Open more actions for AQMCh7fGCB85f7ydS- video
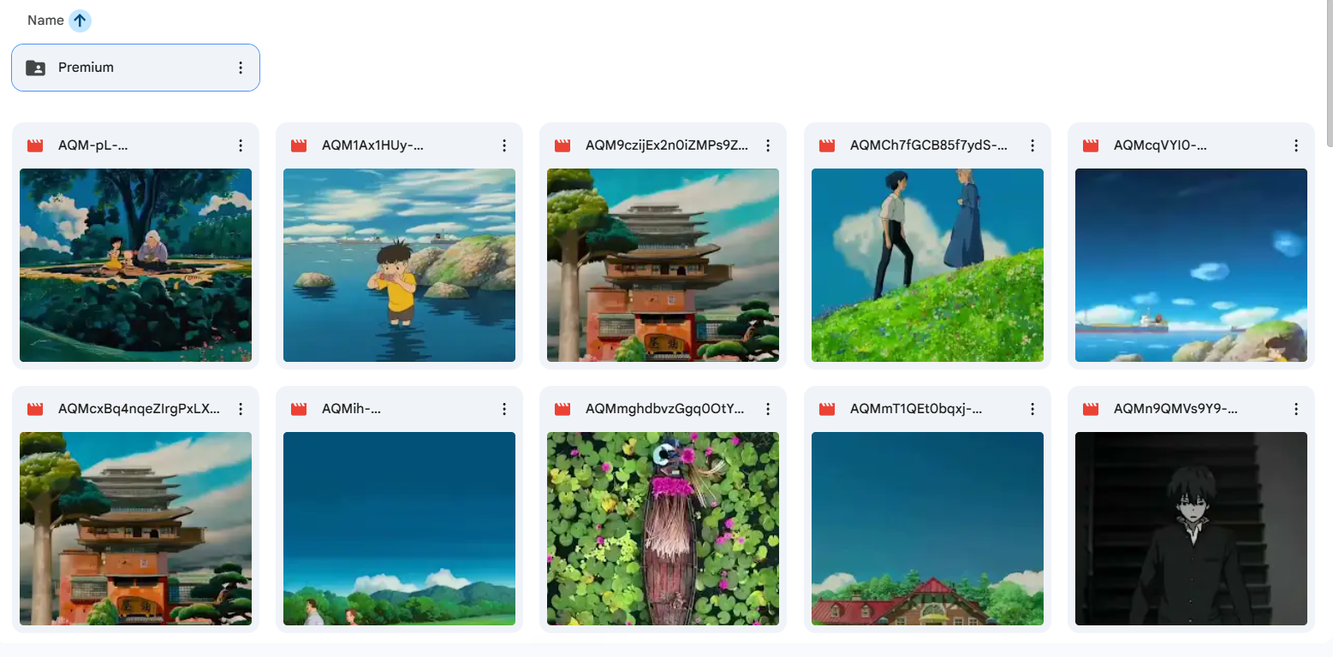The width and height of the screenshot is (1333, 657). coord(1032,145)
